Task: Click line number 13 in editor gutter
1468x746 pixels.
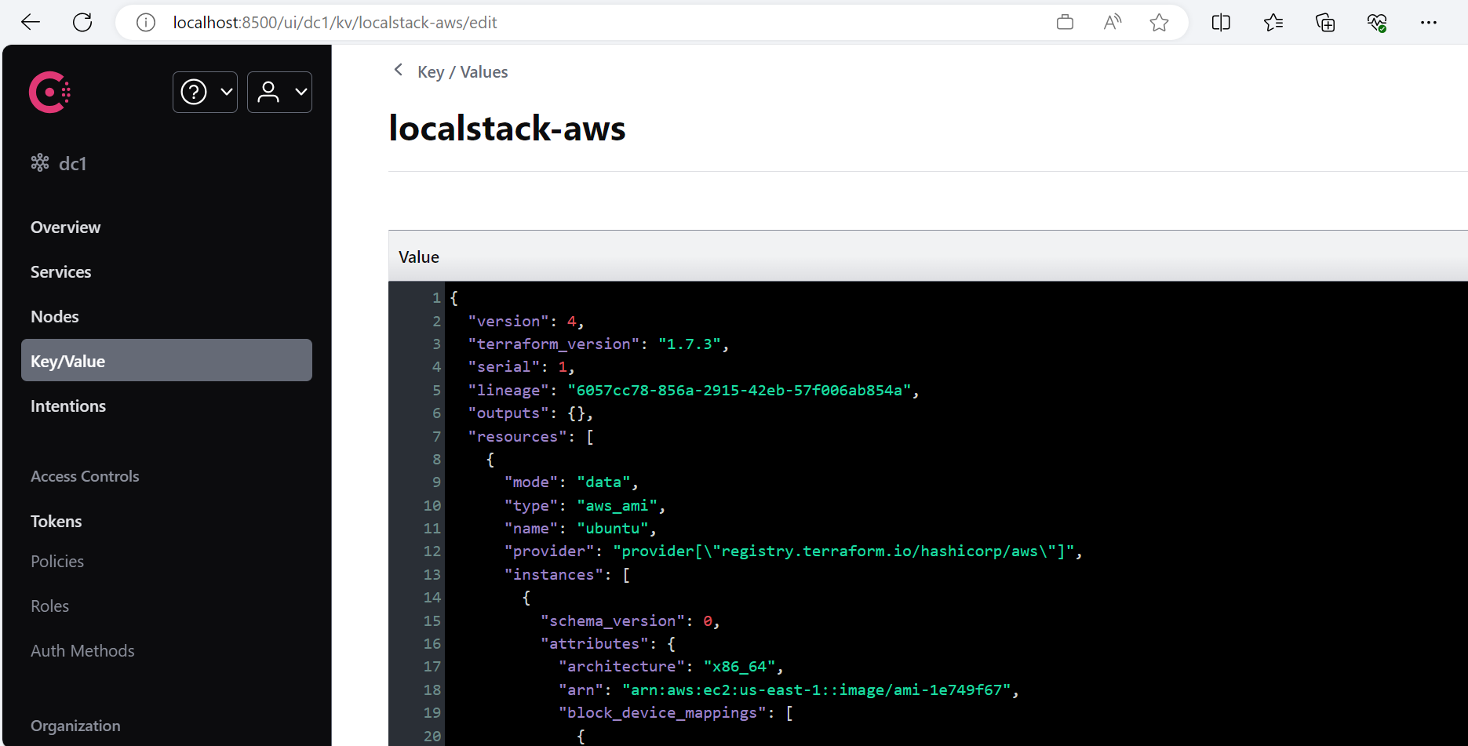Action: (432, 575)
